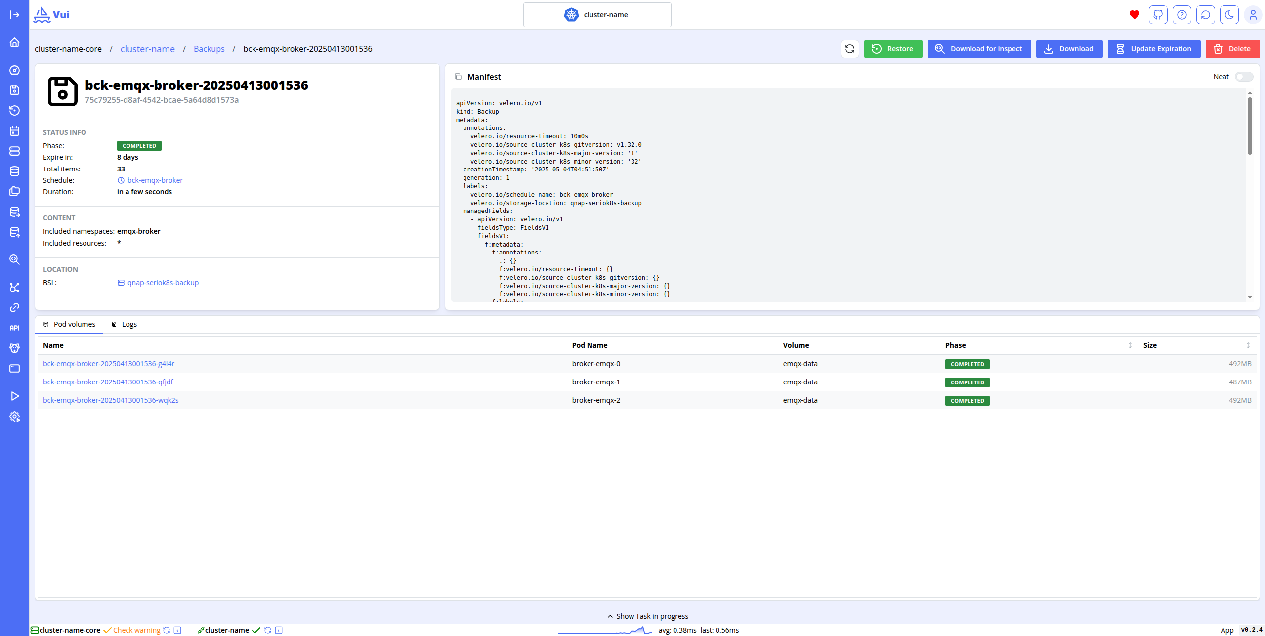The image size is (1265, 636).
Task: Expand Show Task in progress panel
Action: click(x=647, y=616)
